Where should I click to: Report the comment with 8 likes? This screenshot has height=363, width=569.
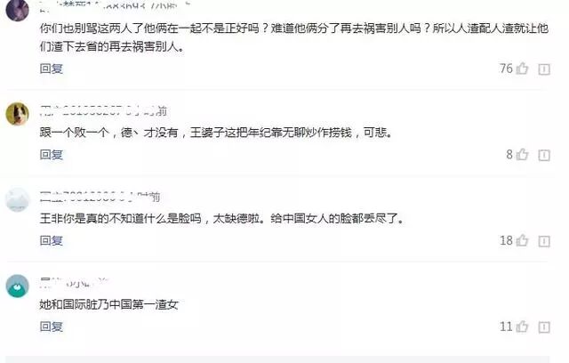(544, 155)
